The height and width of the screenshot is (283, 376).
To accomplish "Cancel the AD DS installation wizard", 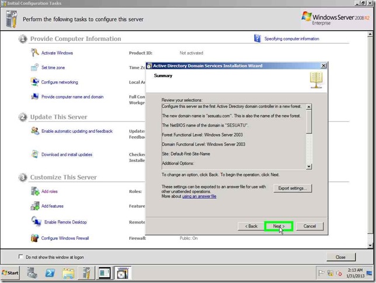I will [x=309, y=226].
